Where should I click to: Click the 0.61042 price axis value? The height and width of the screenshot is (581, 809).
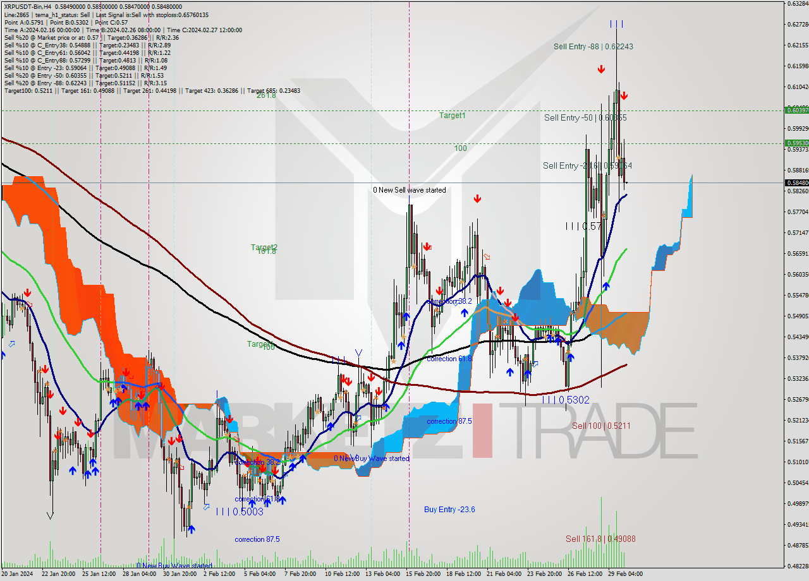[x=797, y=87]
